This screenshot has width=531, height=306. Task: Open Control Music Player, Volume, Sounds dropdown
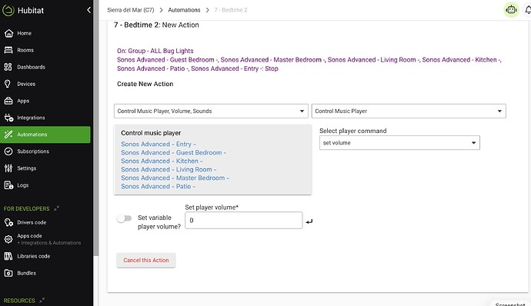click(211, 111)
